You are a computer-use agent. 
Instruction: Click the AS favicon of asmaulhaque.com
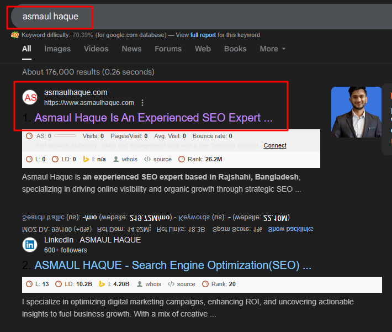(x=30, y=97)
